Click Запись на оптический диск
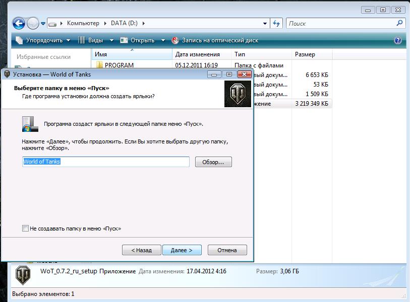410x302 pixels. tap(215, 40)
